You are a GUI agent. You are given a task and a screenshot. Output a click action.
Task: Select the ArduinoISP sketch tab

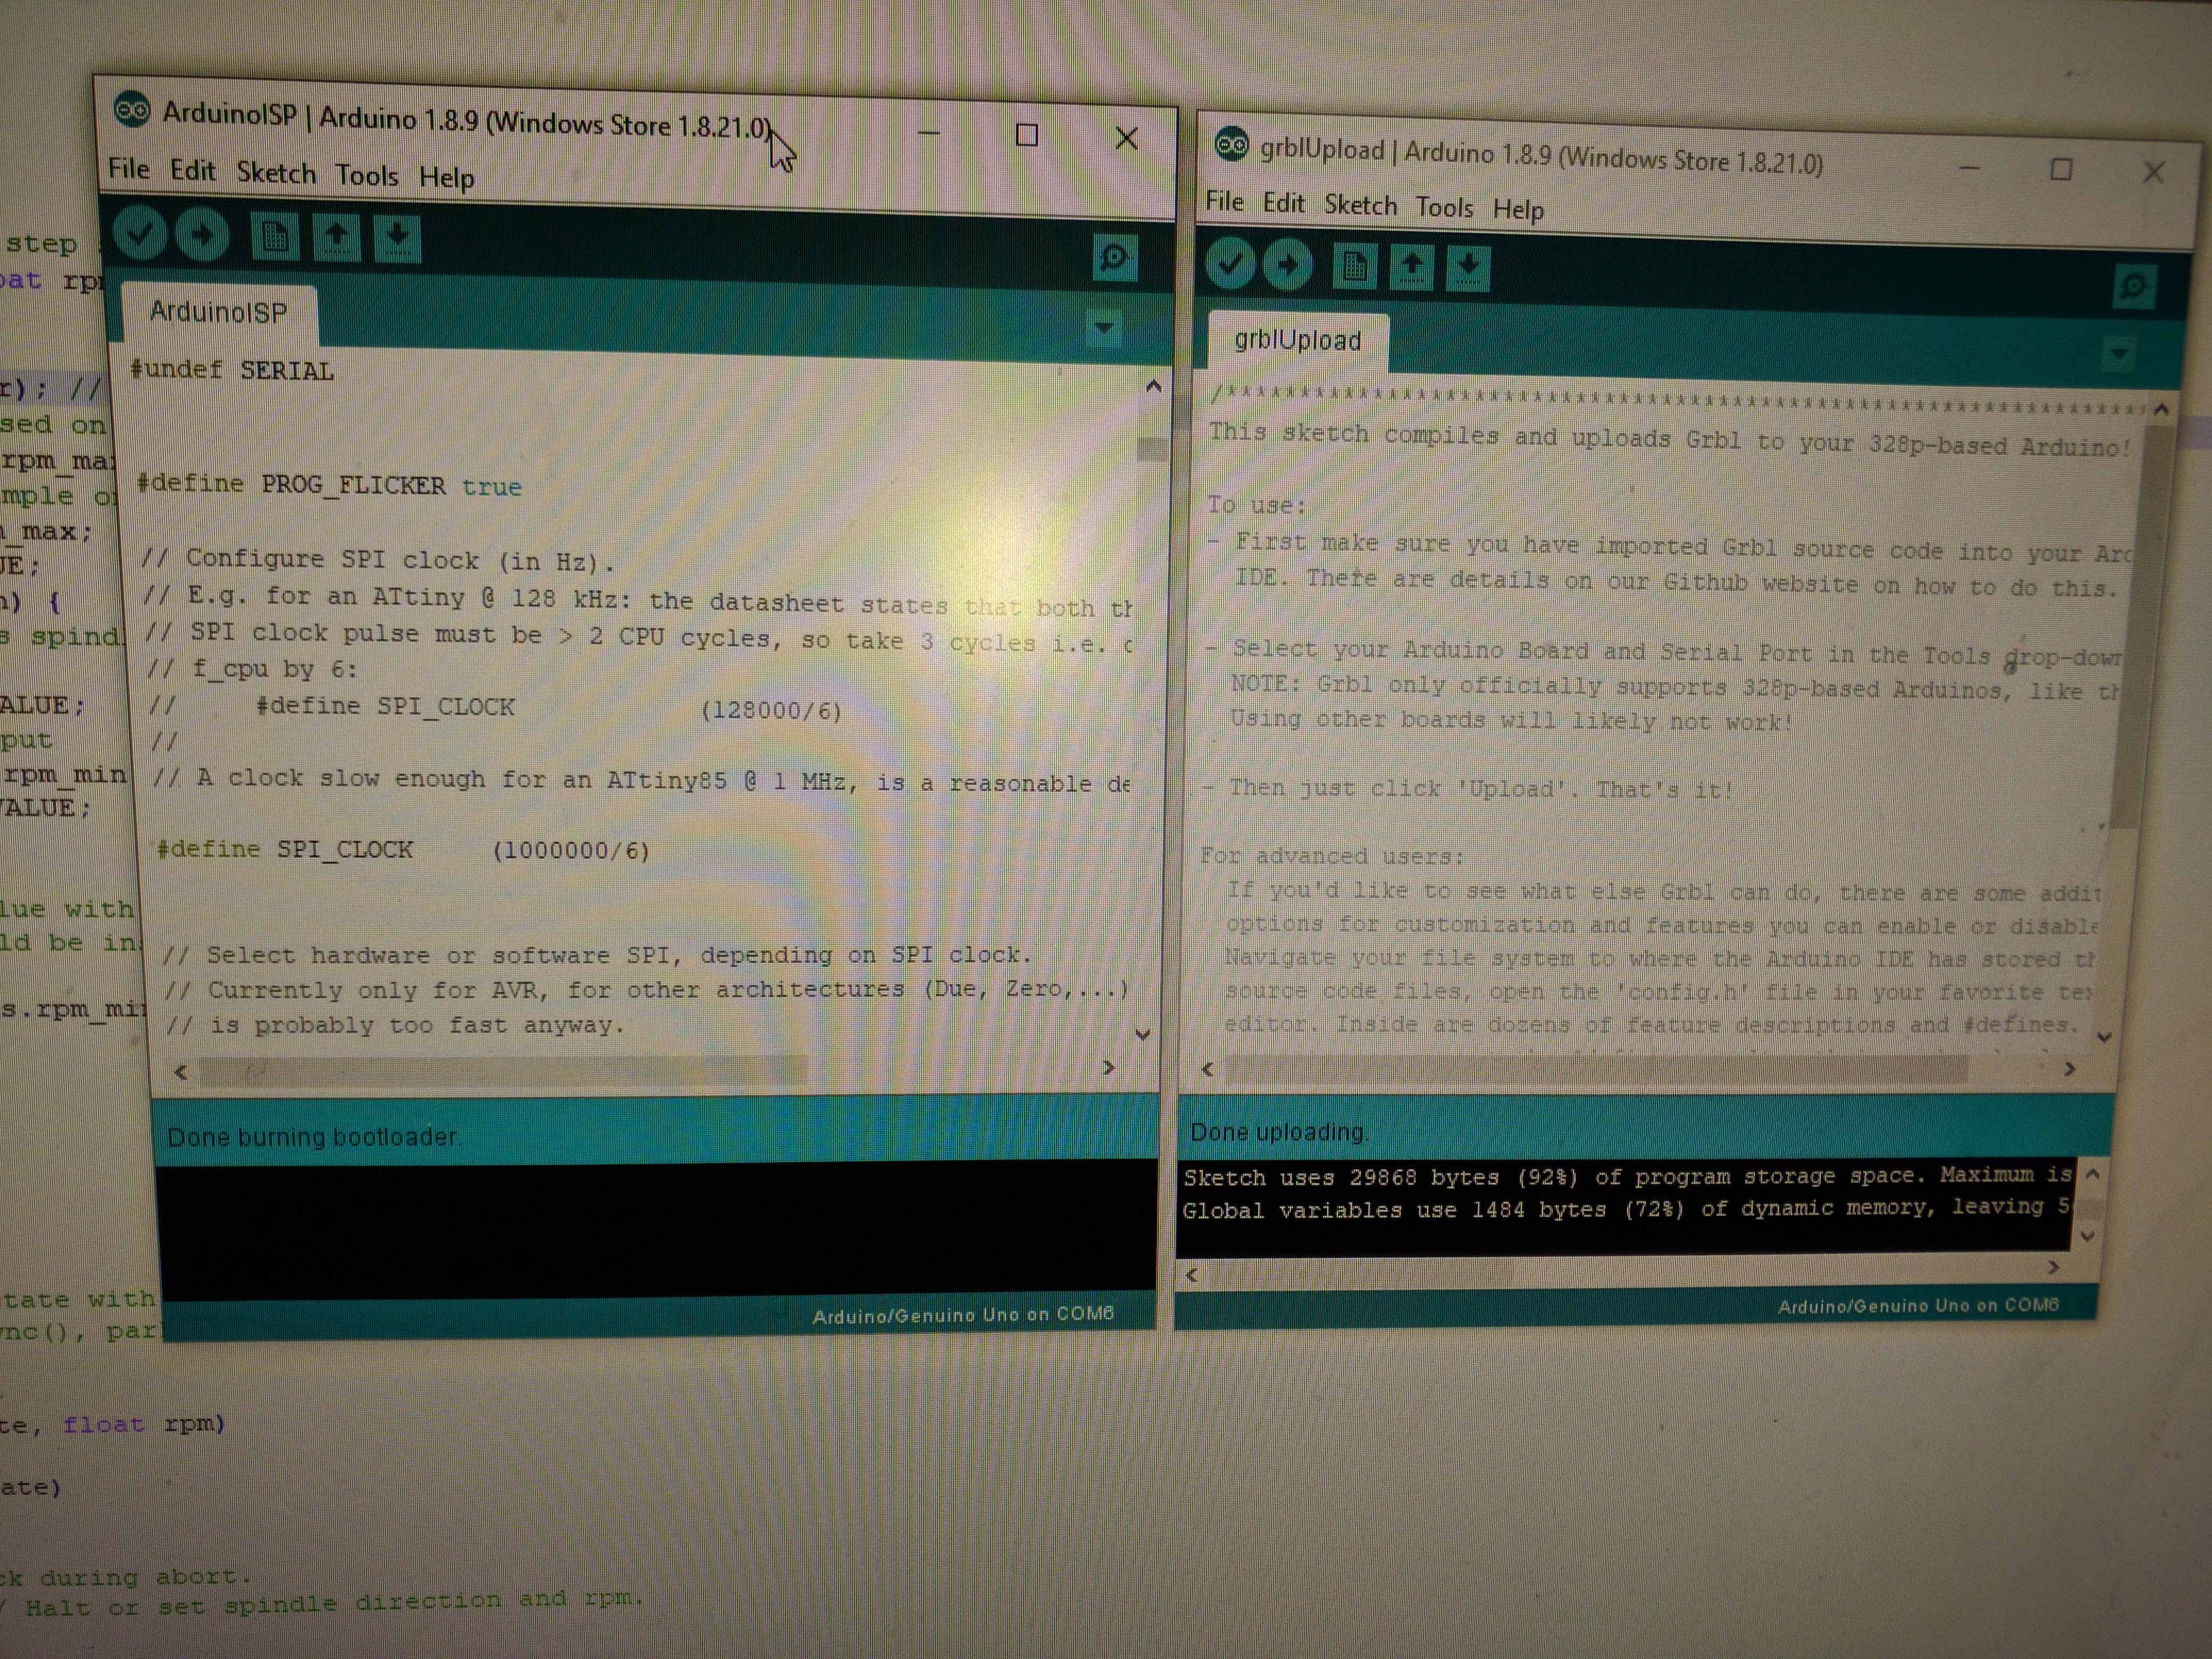pyautogui.click(x=218, y=313)
